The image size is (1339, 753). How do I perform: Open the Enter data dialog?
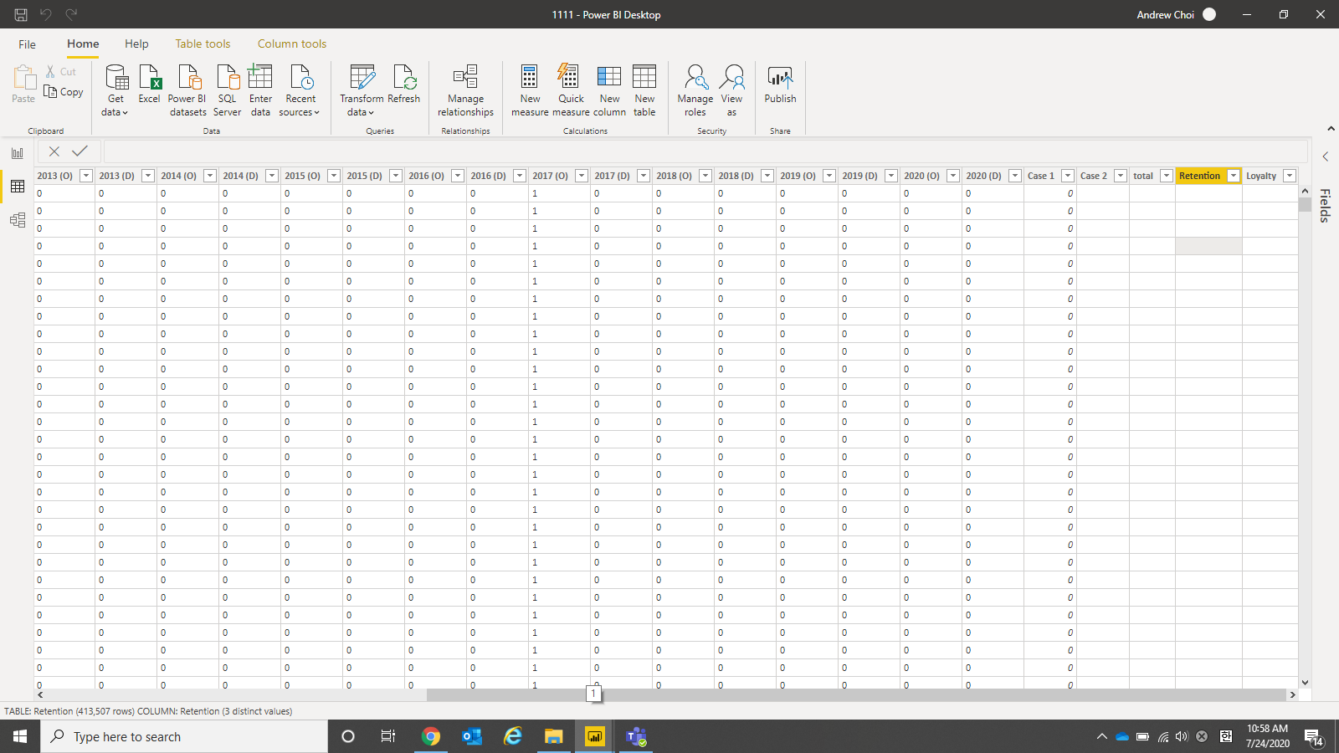click(260, 90)
